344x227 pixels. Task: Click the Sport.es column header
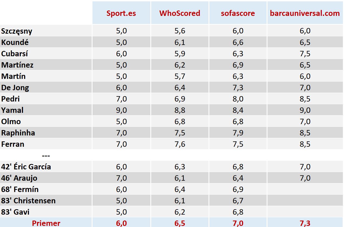pos(121,13)
